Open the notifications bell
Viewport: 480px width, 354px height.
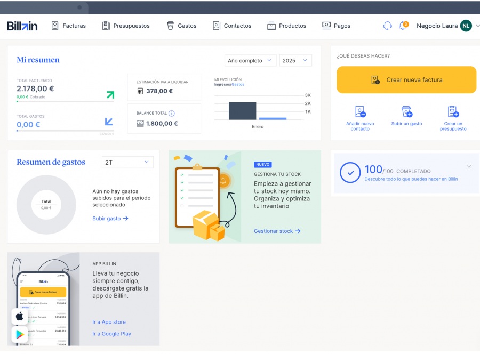tap(403, 26)
